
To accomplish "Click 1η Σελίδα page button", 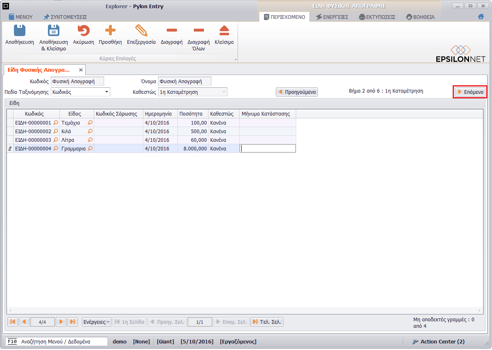I will pyautogui.click(x=129, y=322).
